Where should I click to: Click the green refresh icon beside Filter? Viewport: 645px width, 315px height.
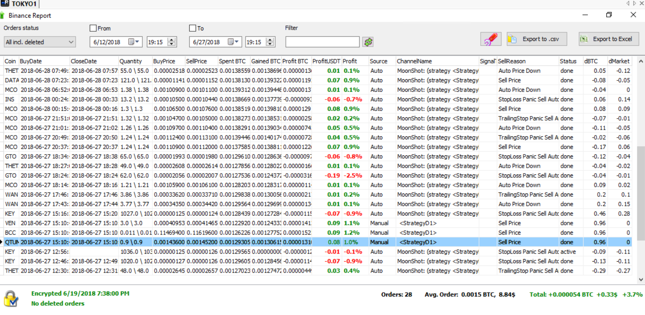pyautogui.click(x=368, y=42)
